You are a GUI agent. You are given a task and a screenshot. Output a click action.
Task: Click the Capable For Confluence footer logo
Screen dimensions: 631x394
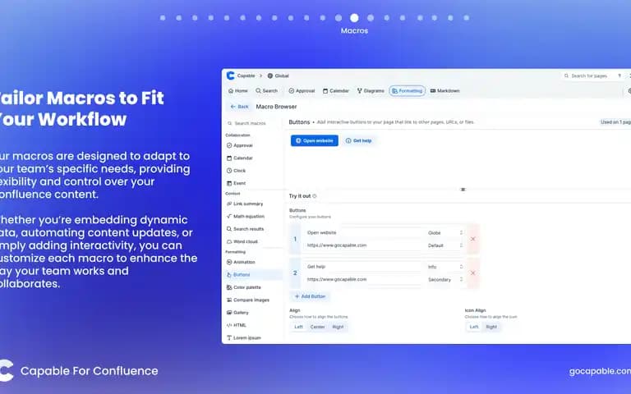point(79,371)
